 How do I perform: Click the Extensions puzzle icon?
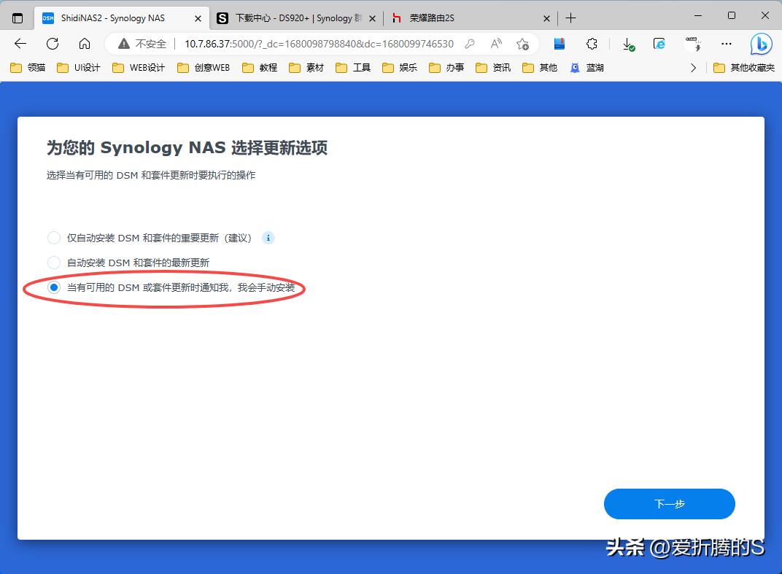592,44
